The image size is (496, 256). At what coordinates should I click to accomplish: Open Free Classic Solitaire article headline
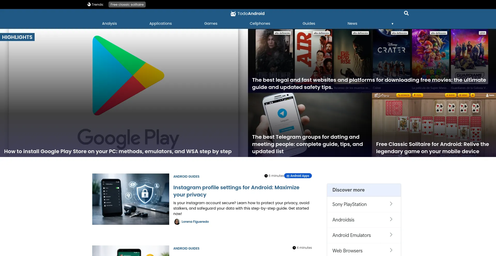[x=432, y=148]
